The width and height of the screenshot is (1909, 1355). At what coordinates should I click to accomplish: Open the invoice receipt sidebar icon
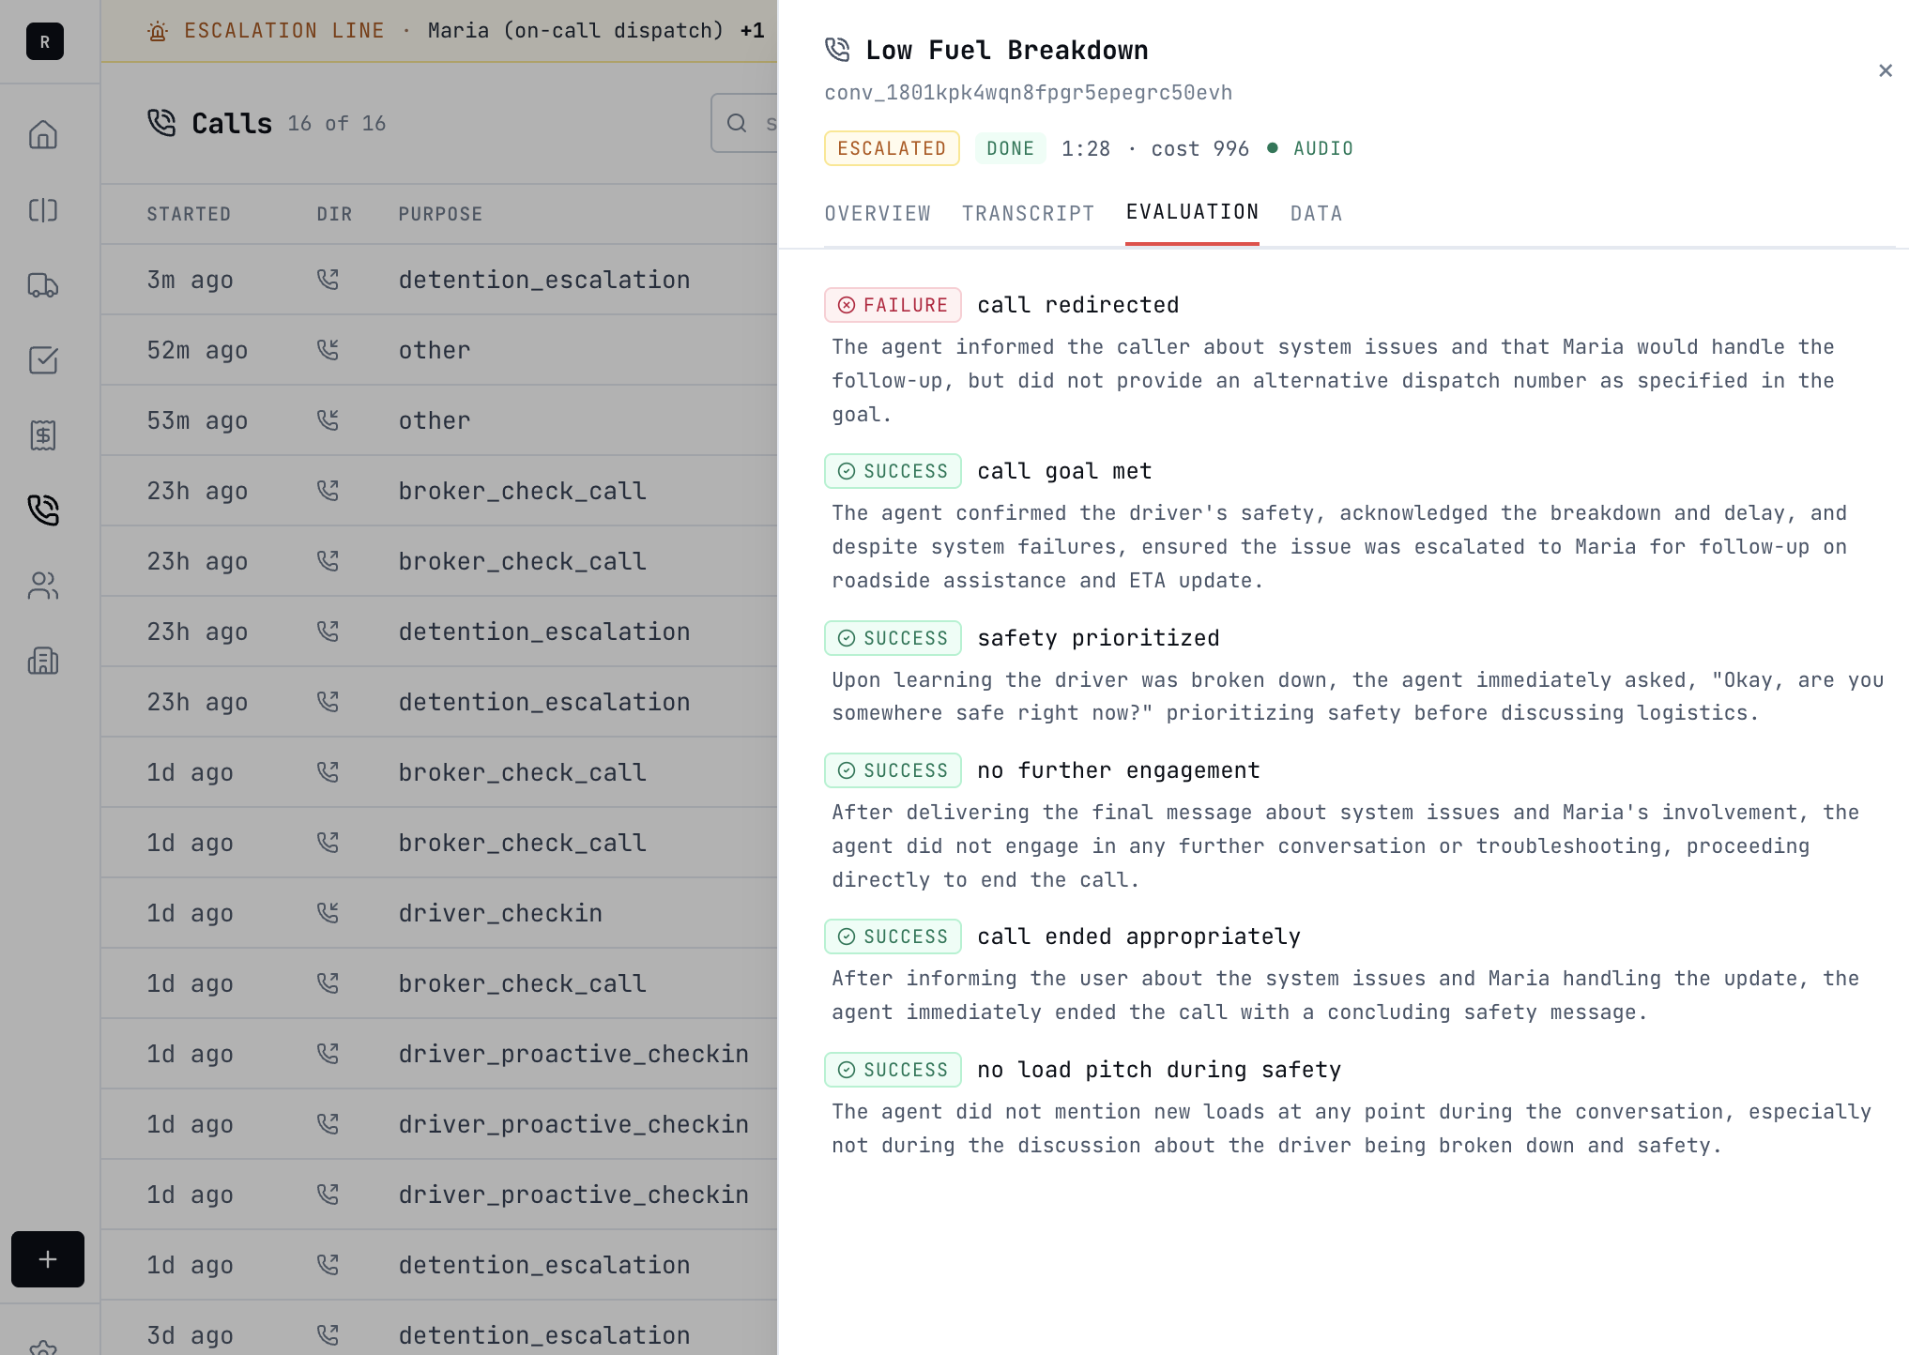tap(43, 435)
